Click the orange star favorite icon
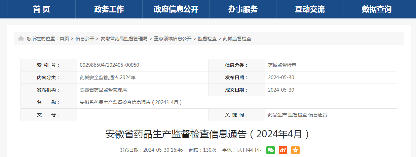Screen dimensions: 416x157 click(x=295, y=150)
